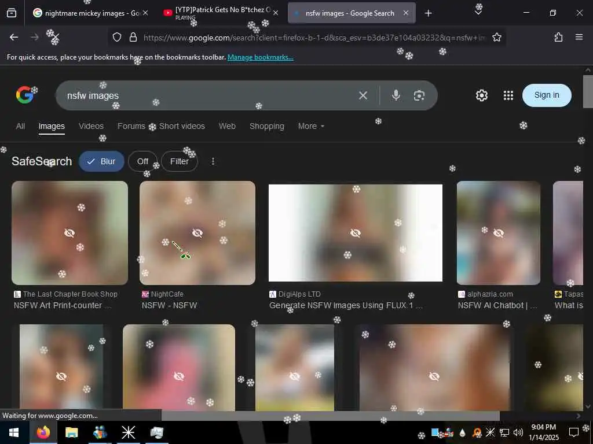Open network icon in system tray
This screenshot has width=593, height=444.
click(504, 432)
